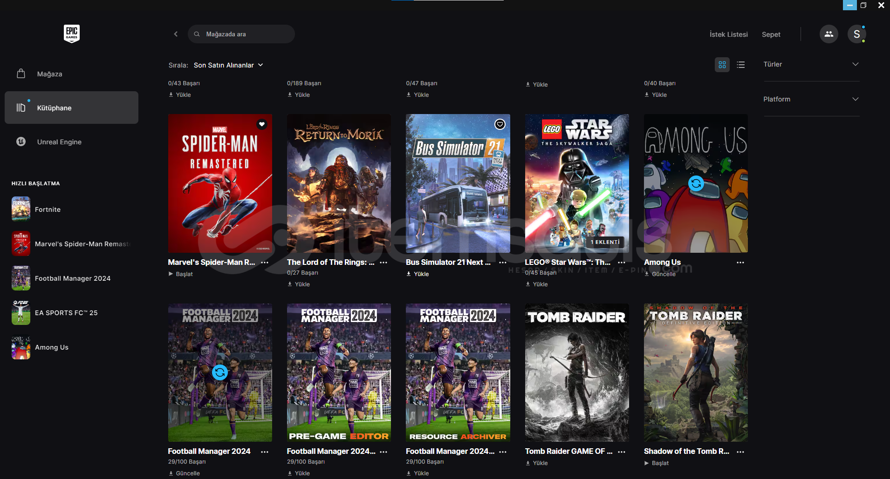Open Football Manager 2024 Pre-Game Editor cover
The width and height of the screenshot is (890, 479).
(339, 372)
